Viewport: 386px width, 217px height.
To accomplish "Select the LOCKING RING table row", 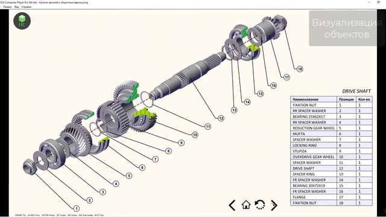I will click(x=331, y=145).
